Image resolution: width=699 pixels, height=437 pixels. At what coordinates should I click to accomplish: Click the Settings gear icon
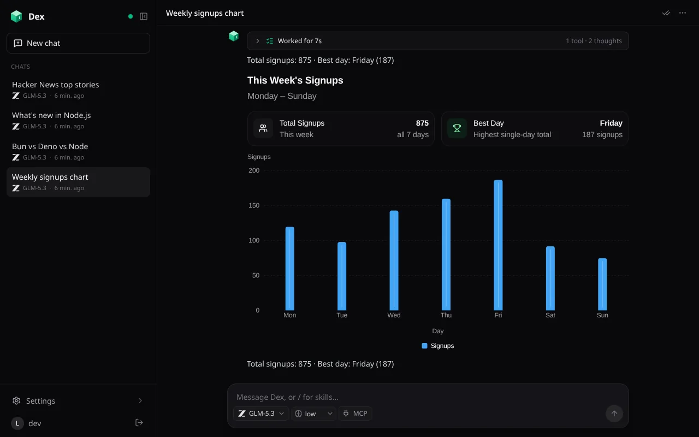click(16, 401)
